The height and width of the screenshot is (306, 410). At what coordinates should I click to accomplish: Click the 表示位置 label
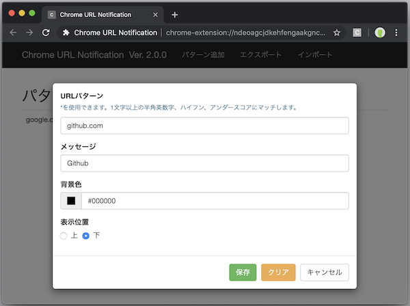pos(74,222)
